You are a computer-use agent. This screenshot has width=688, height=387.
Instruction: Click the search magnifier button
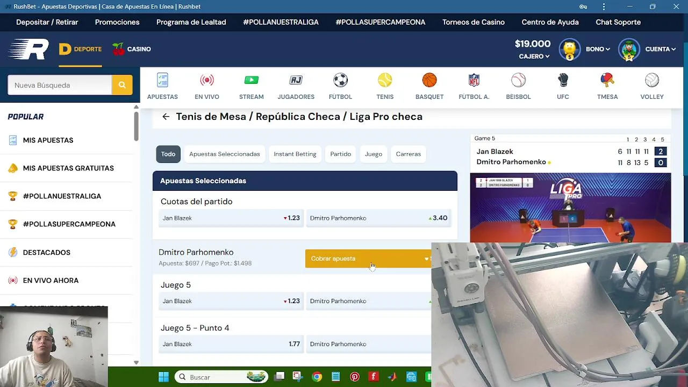coord(122,85)
